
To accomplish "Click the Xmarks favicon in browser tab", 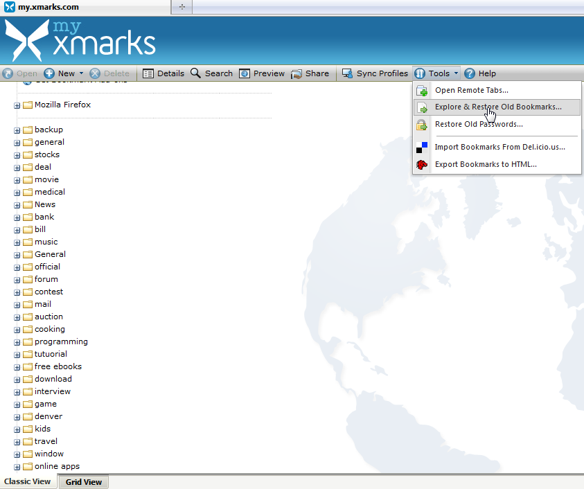I will (x=10, y=7).
